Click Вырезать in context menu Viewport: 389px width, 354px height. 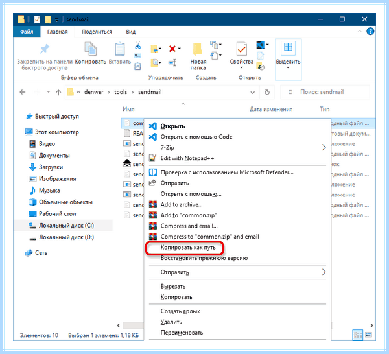(x=173, y=287)
